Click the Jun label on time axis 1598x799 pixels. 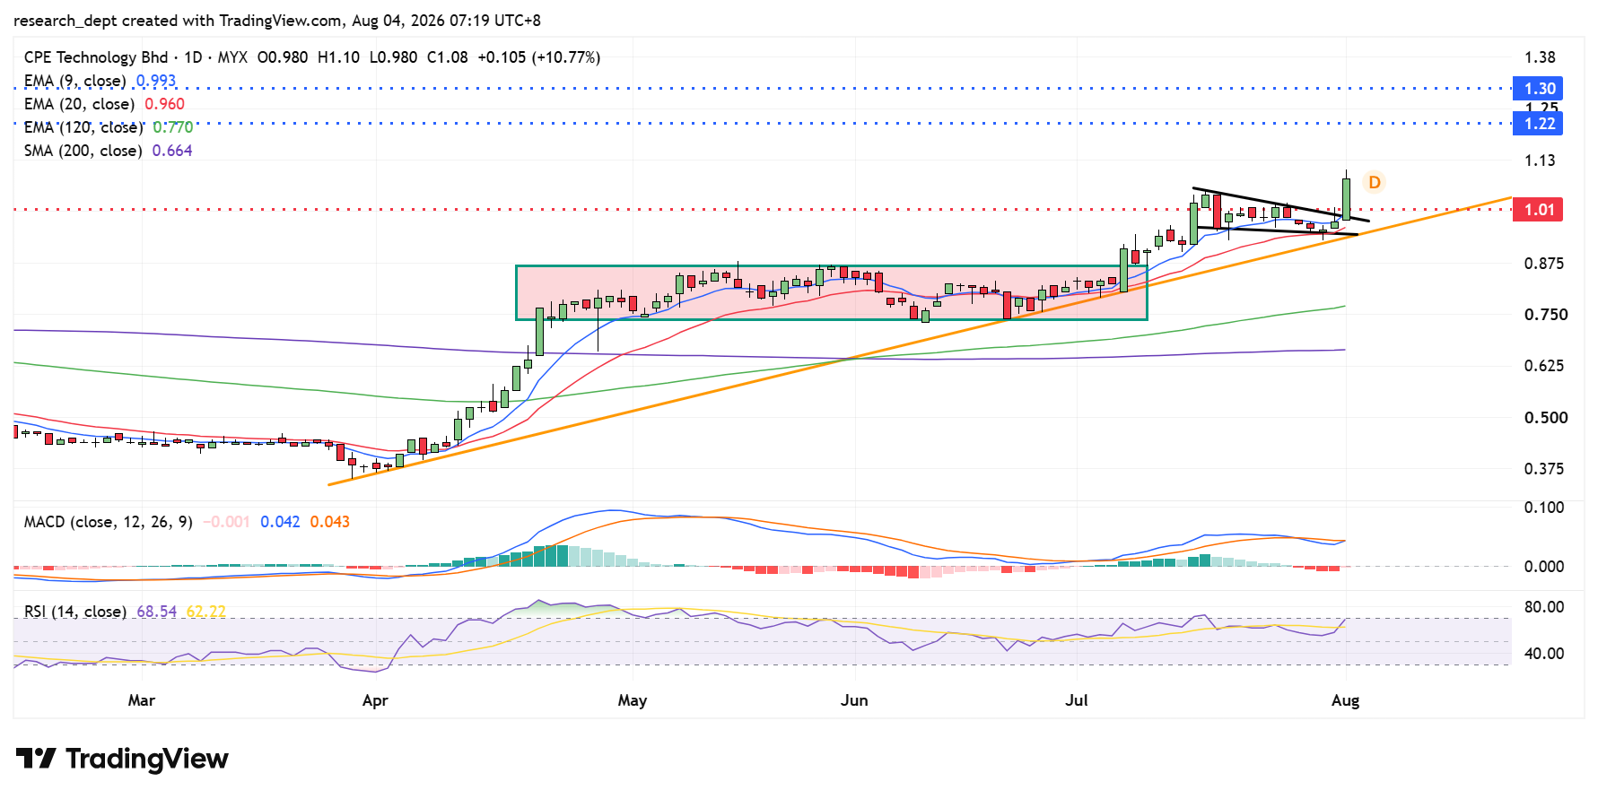pyautogui.click(x=854, y=700)
